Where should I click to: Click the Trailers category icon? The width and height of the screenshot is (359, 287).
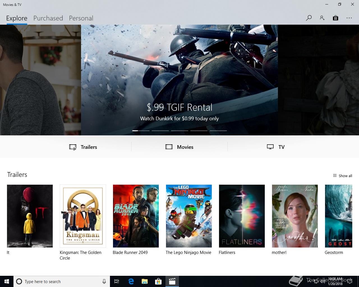coord(73,147)
